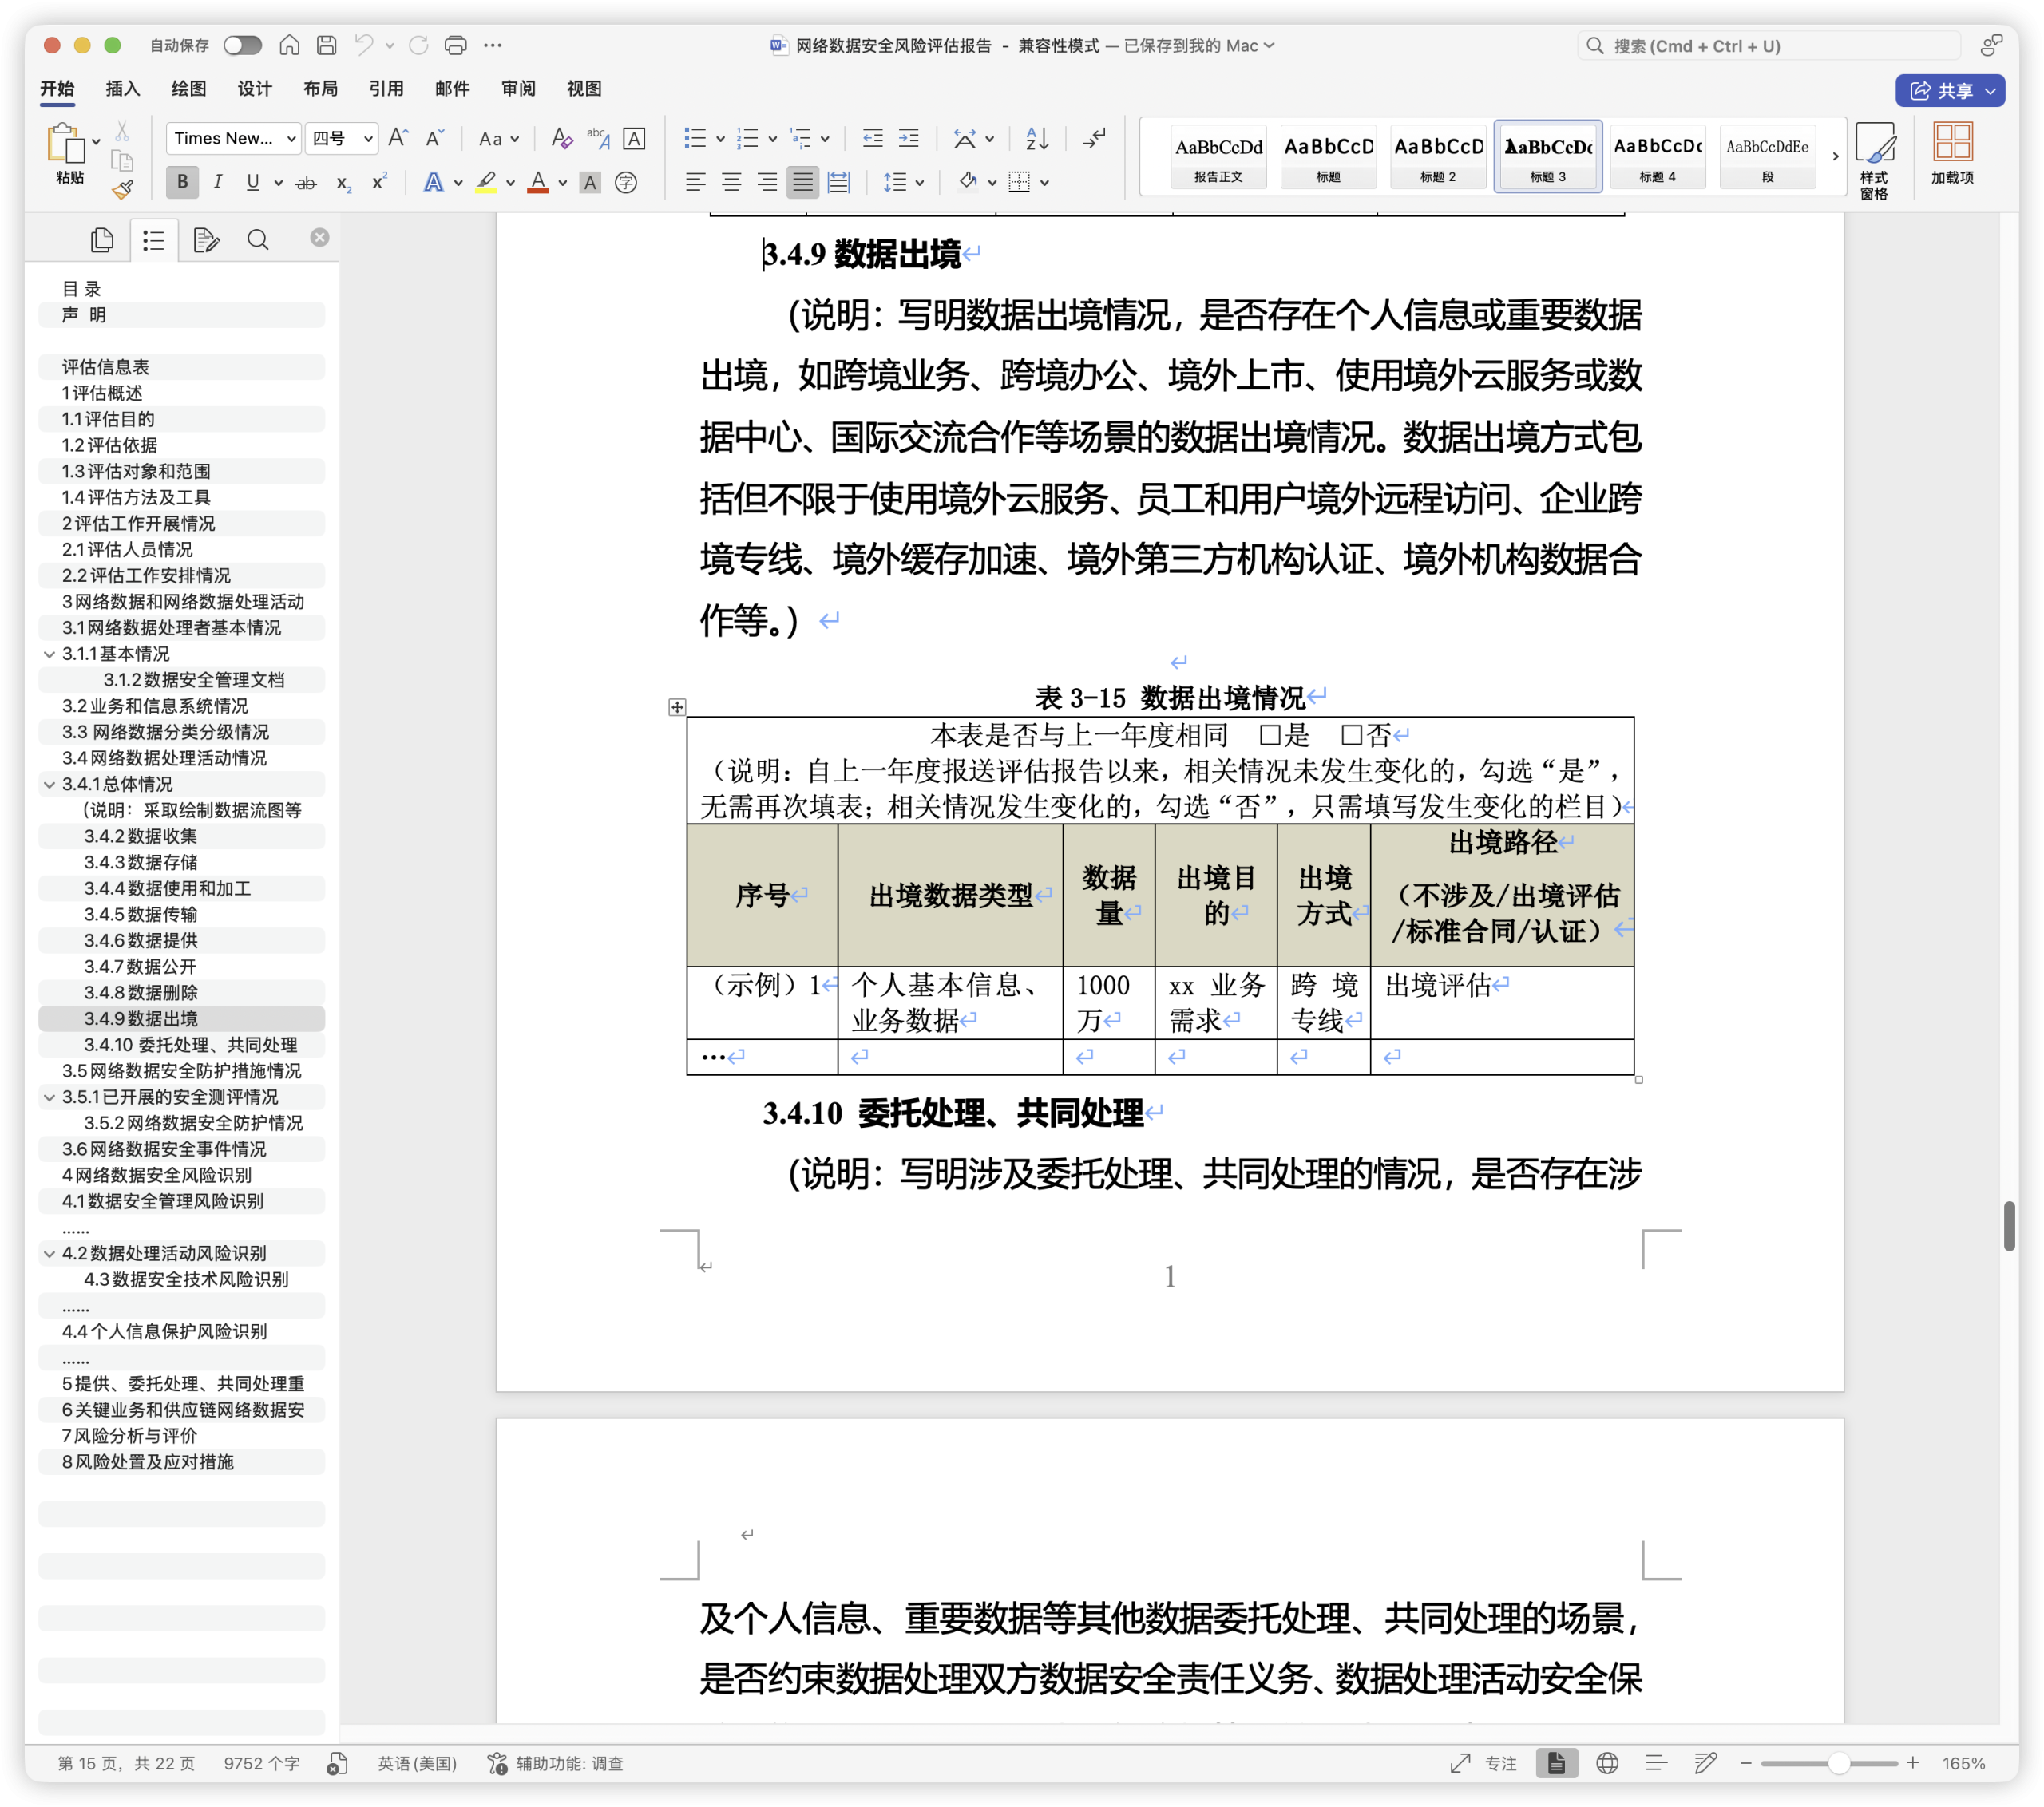Jump to 3.4.10 委托处理、共同处理 heading
Screen dimensions: 2044x1807
click(x=190, y=1046)
